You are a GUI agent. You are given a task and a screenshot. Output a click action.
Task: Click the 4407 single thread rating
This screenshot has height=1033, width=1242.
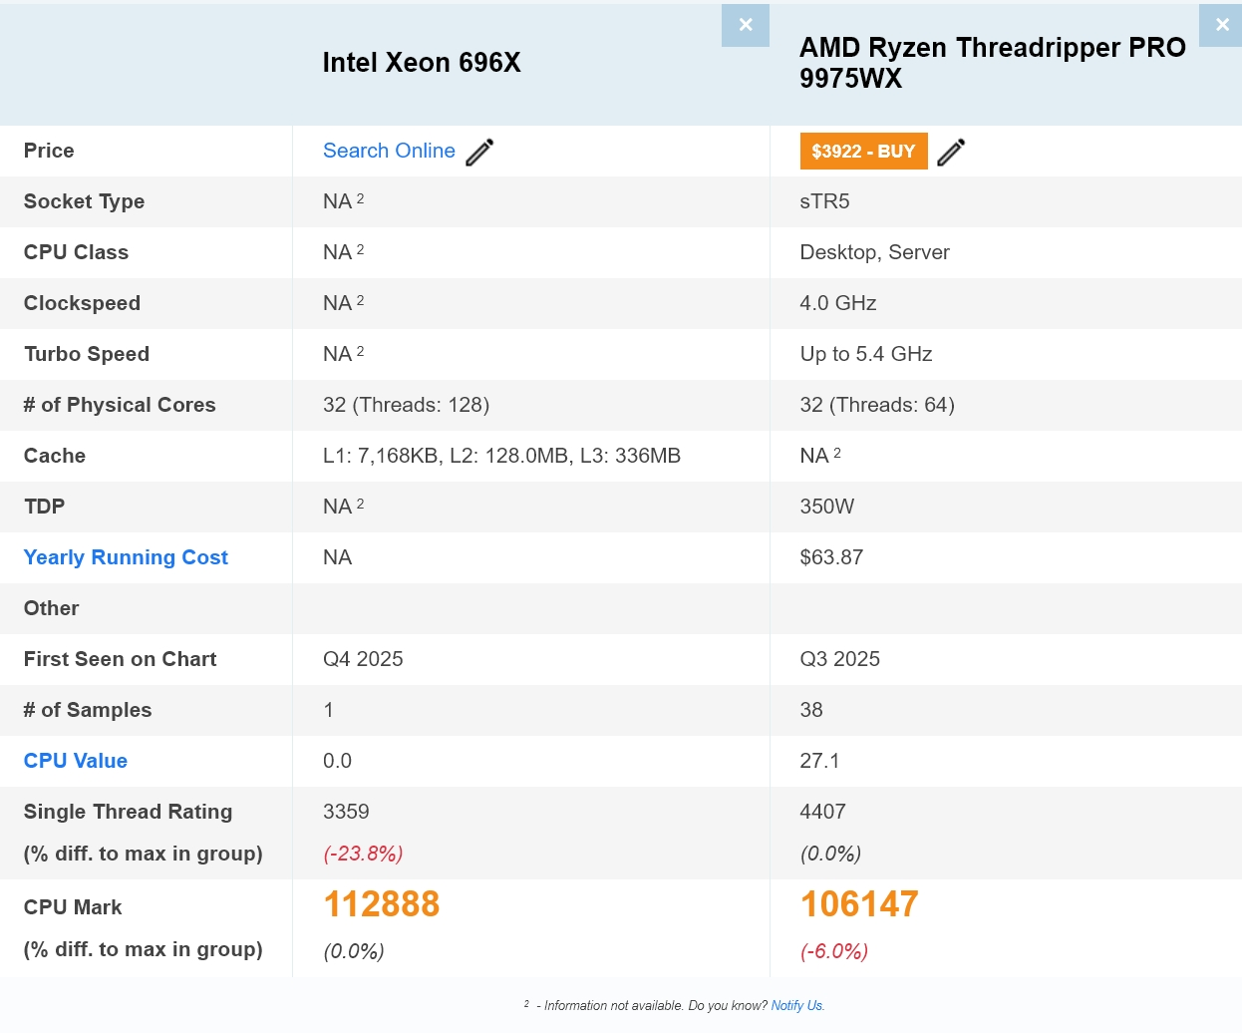point(823,812)
